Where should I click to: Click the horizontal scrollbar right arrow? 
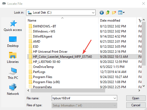pyautogui.click(x=139, y=90)
